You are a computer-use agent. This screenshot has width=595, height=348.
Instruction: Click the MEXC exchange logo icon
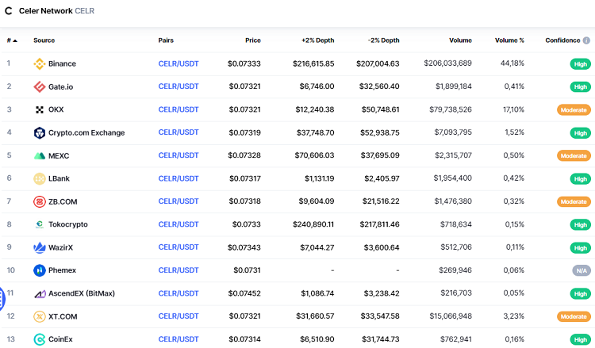[x=40, y=155]
